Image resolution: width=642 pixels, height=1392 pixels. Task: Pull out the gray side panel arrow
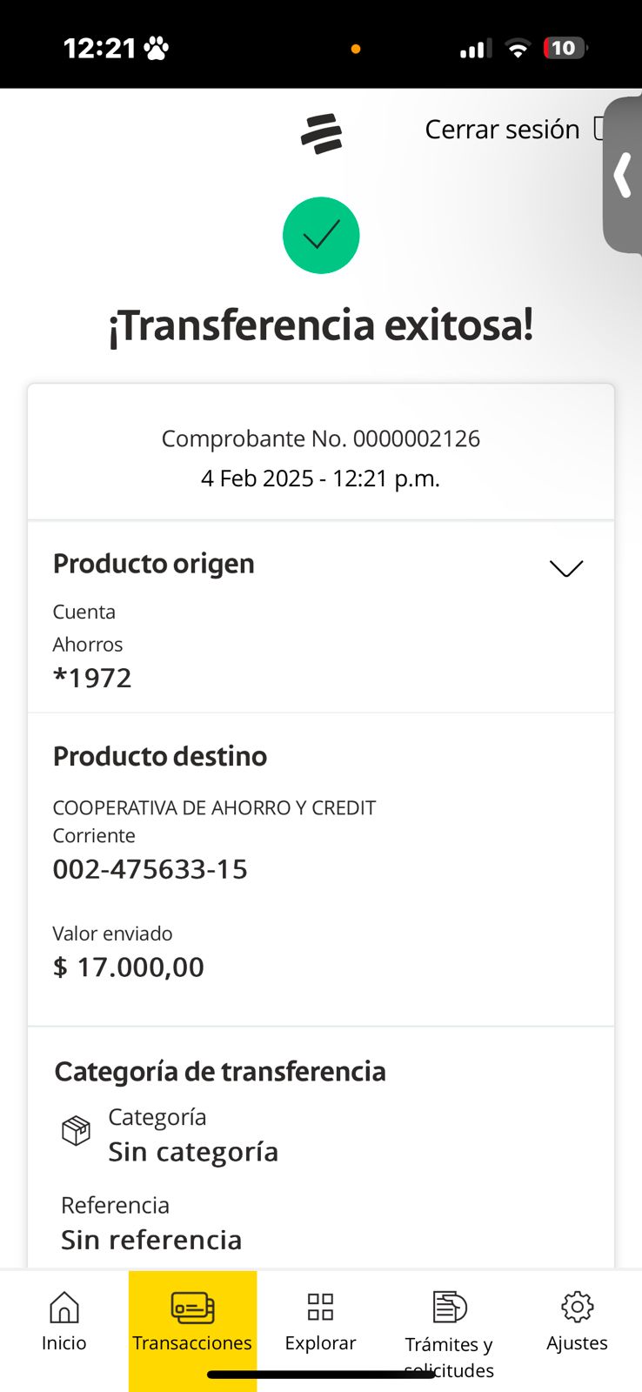623,176
